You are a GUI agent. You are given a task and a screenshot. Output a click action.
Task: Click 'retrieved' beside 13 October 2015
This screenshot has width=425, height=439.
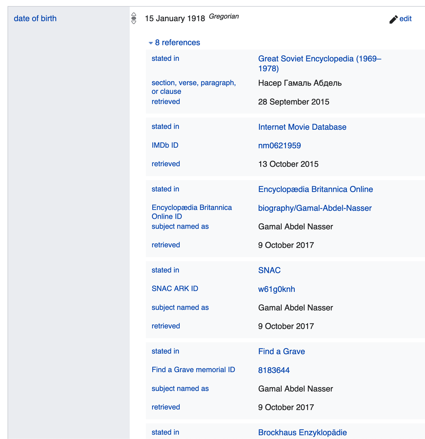(x=166, y=164)
